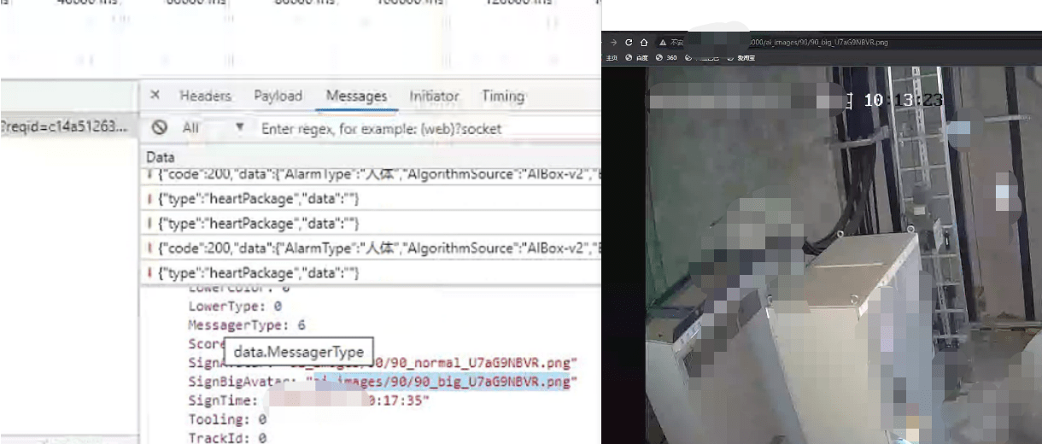This screenshot has width=1042, height=444.
Task: Select the MessagerType: 6 property line
Action: click(x=246, y=325)
